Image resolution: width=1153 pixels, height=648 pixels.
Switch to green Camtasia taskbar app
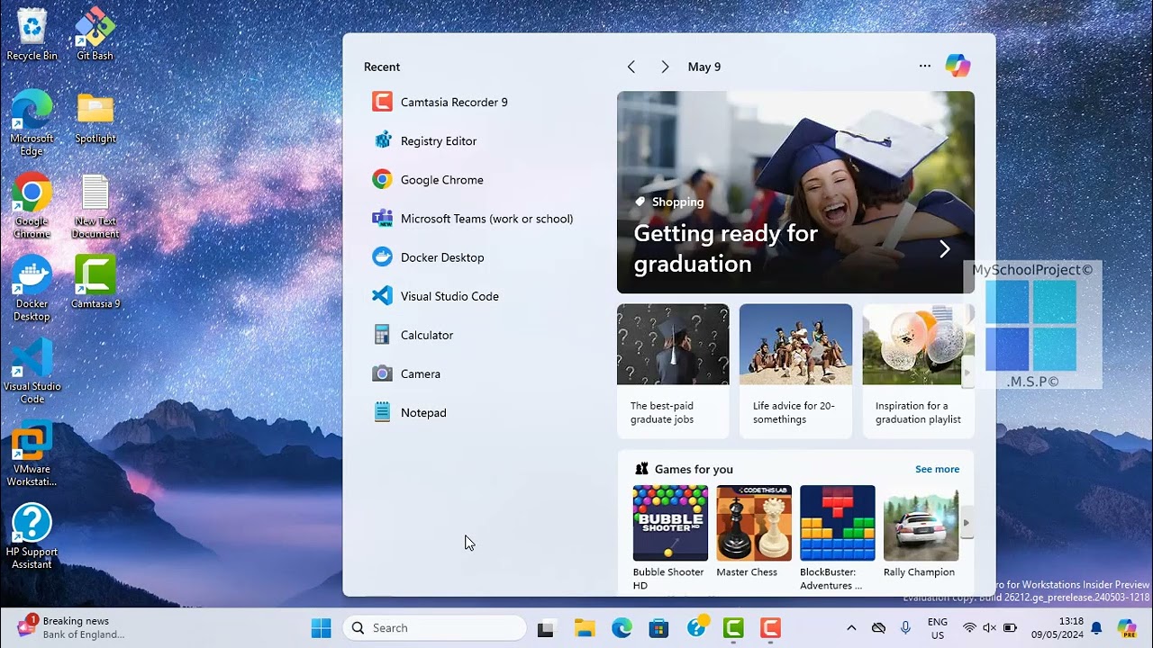(733, 628)
